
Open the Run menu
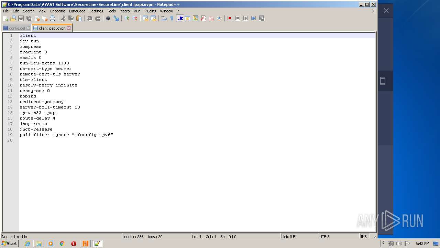(137, 11)
